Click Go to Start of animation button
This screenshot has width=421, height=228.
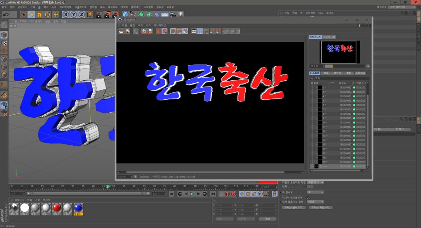(x=172, y=194)
